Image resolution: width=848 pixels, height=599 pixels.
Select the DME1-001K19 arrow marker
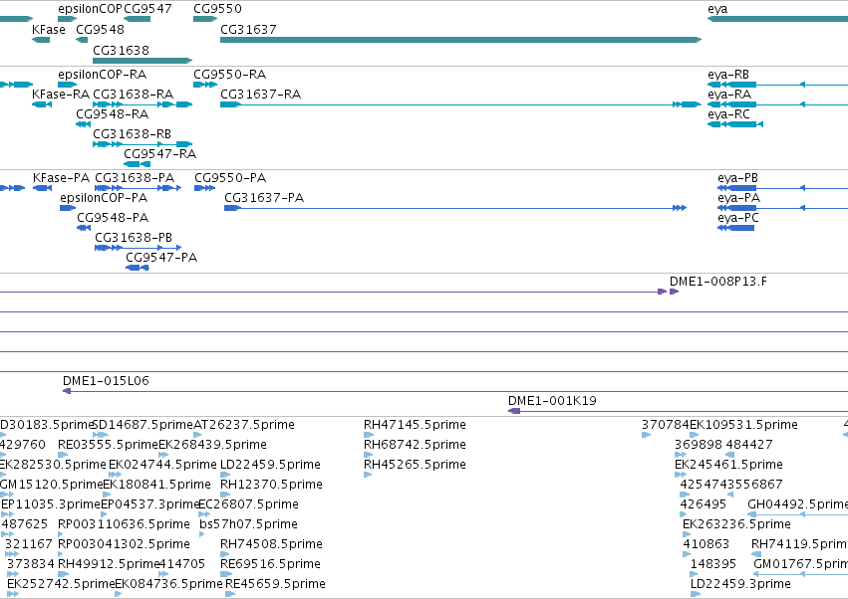point(514,411)
